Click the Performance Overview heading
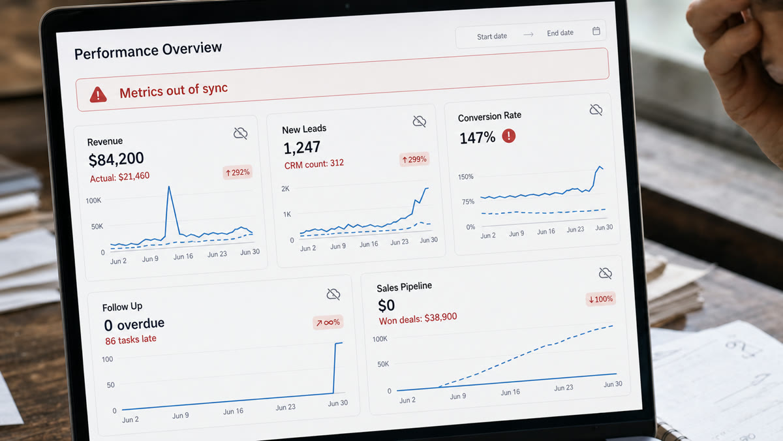 (148, 50)
